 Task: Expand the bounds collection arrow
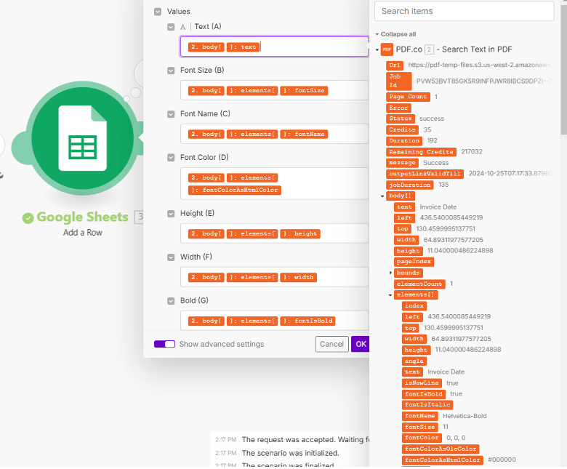click(391, 273)
